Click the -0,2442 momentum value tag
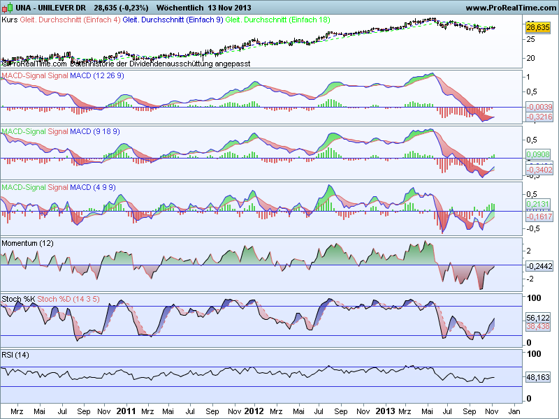This screenshot has height=419, width=559. (x=539, y=266)
